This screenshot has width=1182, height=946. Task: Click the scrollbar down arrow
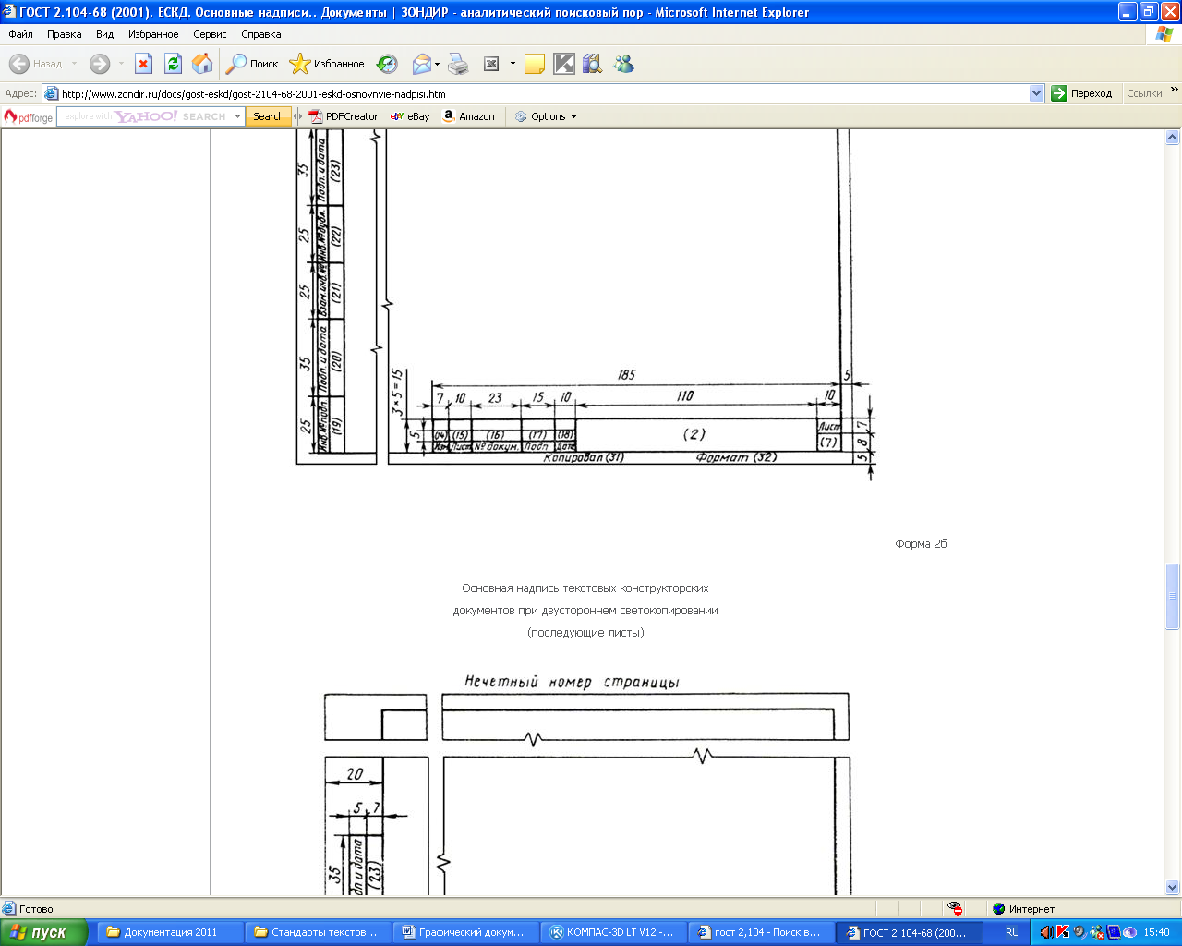(x=1173, y=888)
